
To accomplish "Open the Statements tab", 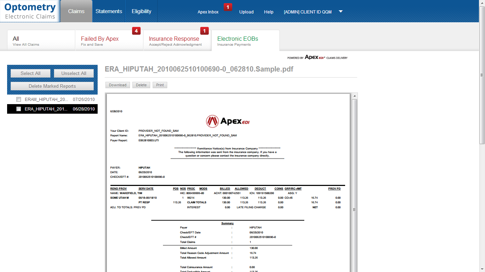I will [109, 11].
